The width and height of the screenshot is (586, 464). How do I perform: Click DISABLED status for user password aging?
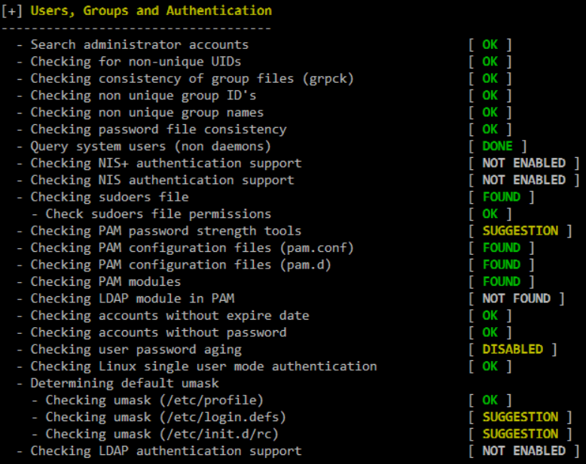tap(512, 349)
